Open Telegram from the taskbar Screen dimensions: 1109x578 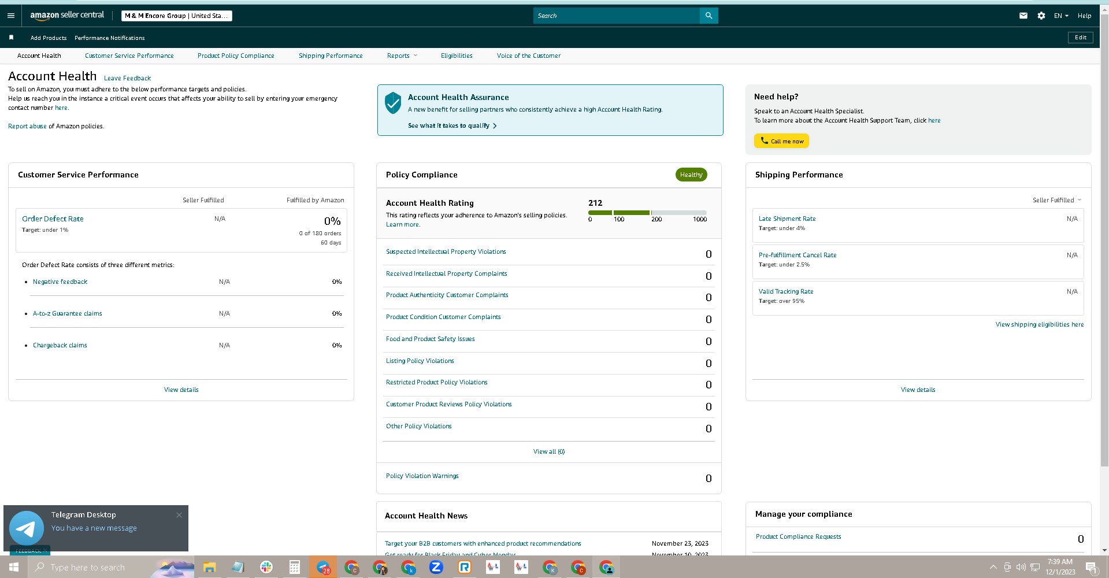(323, 567)
